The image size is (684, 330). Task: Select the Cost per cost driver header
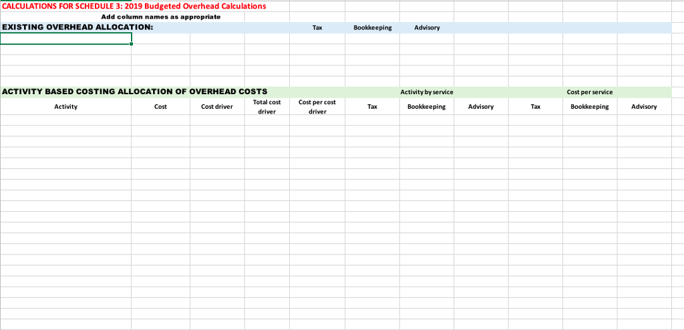[317, 106]
